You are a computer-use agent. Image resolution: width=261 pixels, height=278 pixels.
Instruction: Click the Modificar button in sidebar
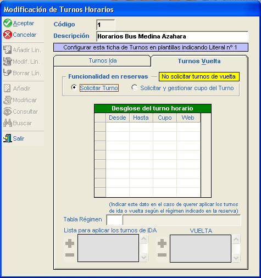tap(20, 100)
